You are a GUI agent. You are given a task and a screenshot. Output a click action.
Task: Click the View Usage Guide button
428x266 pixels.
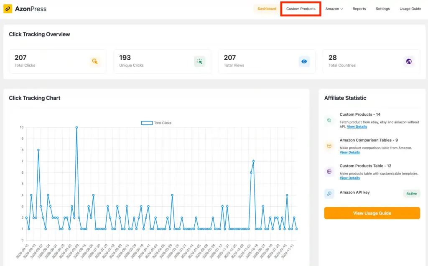[372, 213]
